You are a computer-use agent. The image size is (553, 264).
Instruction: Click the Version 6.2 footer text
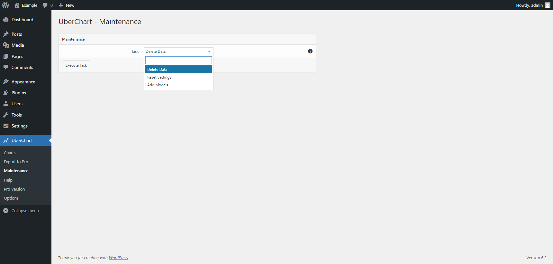[536, 258]
